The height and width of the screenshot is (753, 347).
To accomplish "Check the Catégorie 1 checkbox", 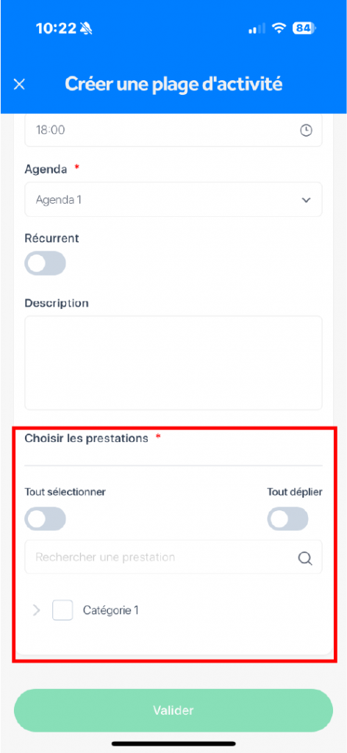I will point(62,610).
